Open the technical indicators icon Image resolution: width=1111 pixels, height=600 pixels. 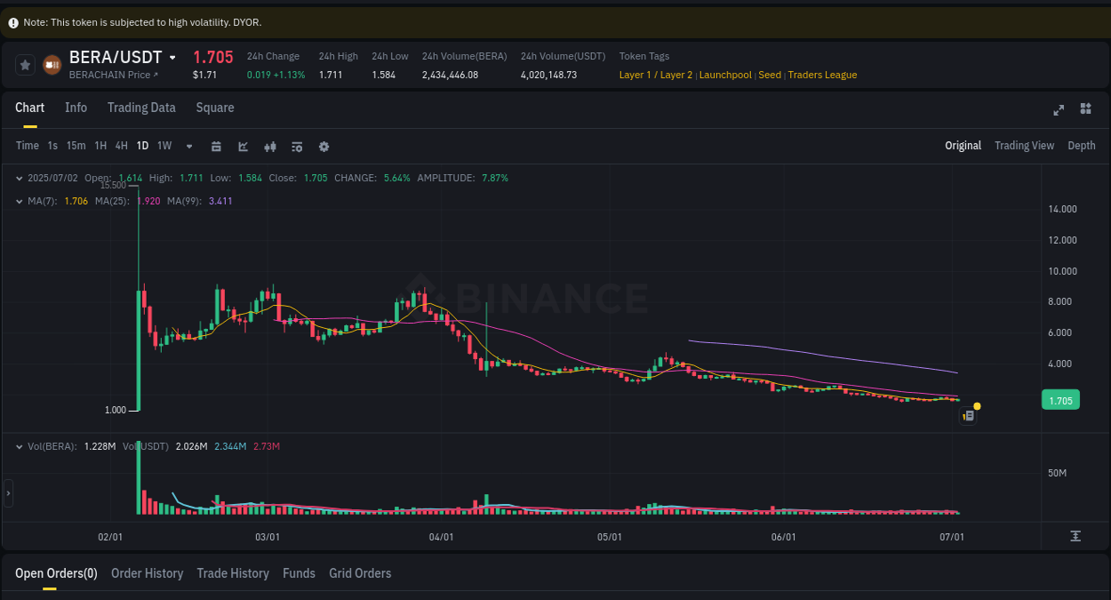297,146
